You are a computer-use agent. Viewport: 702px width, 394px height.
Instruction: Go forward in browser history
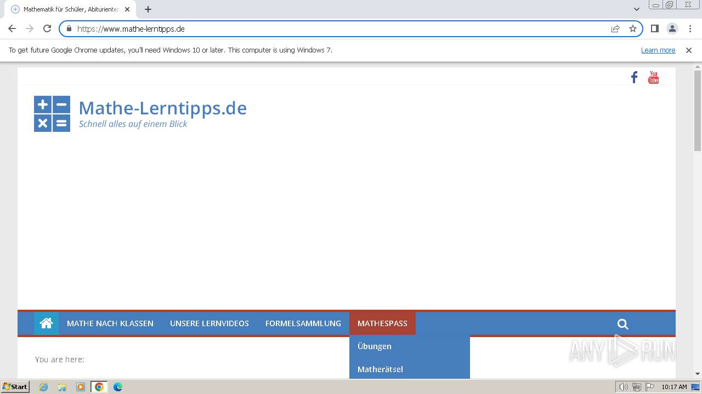coord(30,28)
